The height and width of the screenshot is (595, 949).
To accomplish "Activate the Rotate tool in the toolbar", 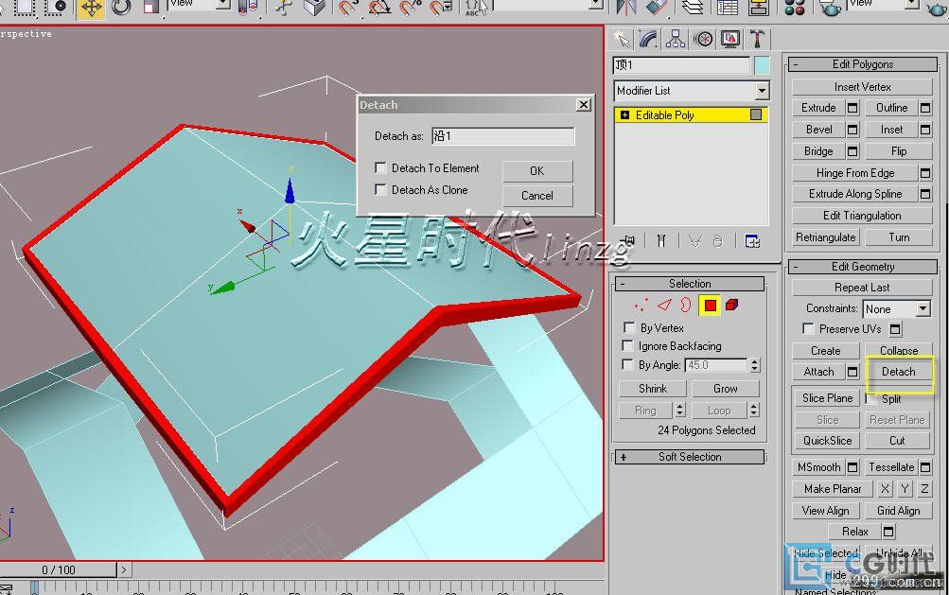I will pos(121,9).
